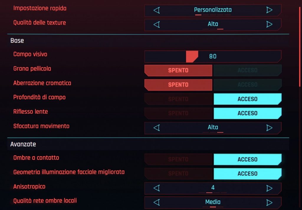
Task: Raise Qualità delle texture with right arrow
Action: coord(269,24)
